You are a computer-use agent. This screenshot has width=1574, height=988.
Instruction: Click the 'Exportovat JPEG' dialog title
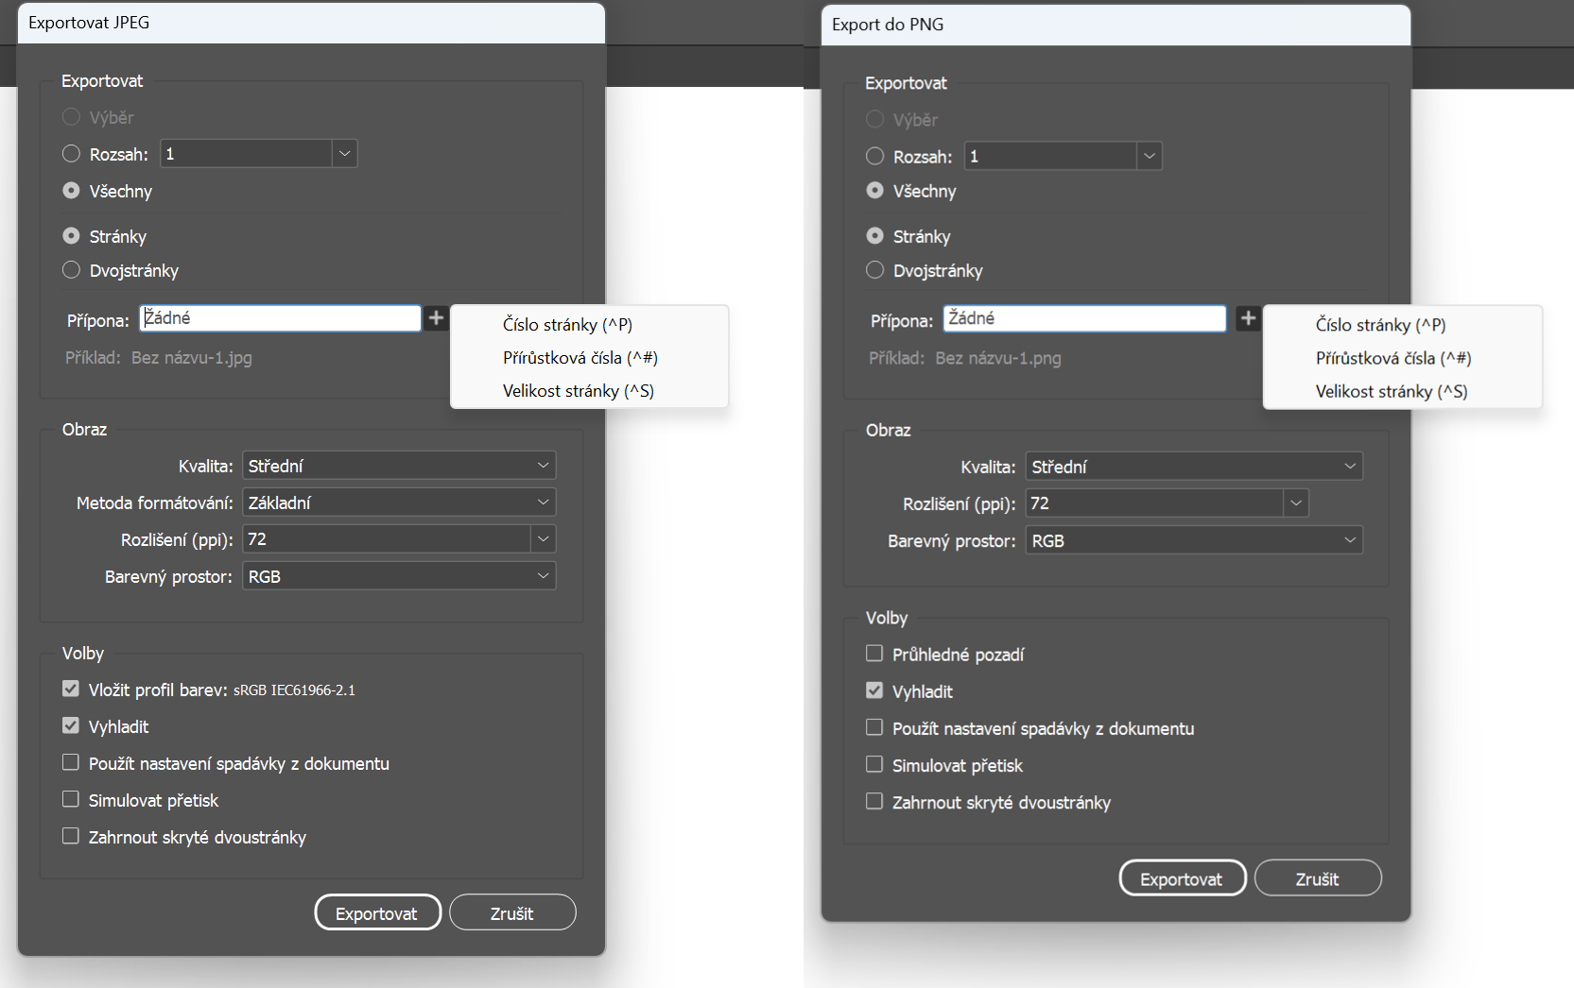(x=89, y=23)
